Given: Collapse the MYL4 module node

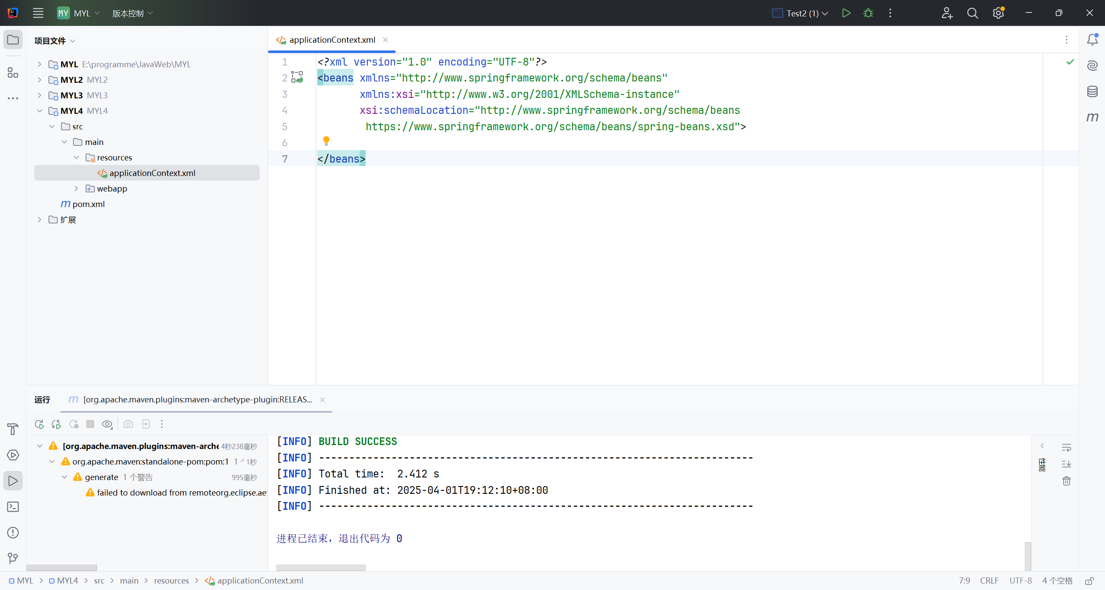Looking at the screenshot, I should [x=40, y=111].
